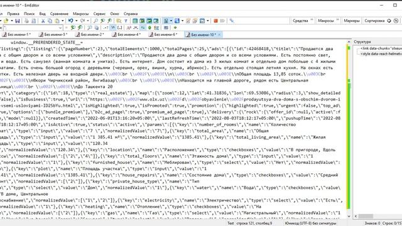The width and height of the screenshot is (402, 226).
Task: Click the Open file folder icon
Action: (6, 21)
